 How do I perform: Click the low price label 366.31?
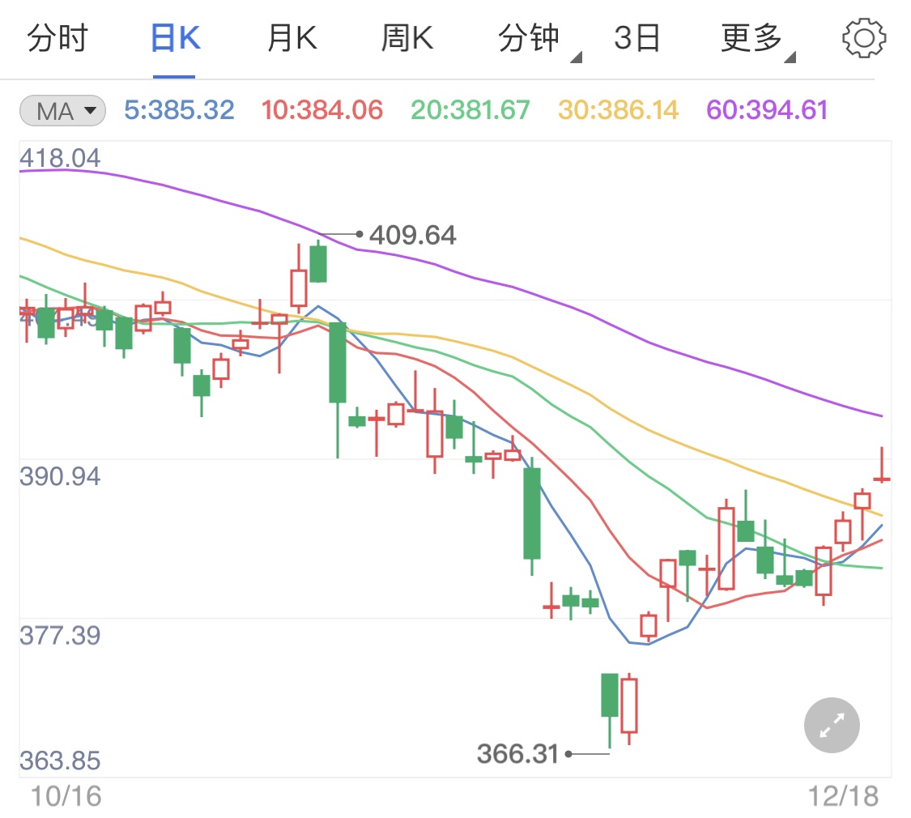517,754
